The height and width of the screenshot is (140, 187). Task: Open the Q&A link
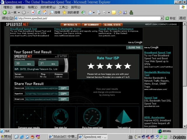click(155, 24)
